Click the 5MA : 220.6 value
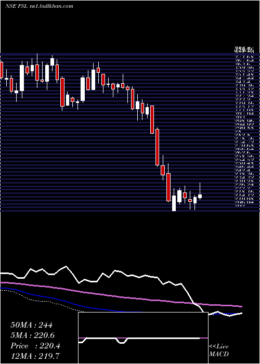The height and width of the screenshot is (364, 260). pyautogui.click(x=34, y=335)
